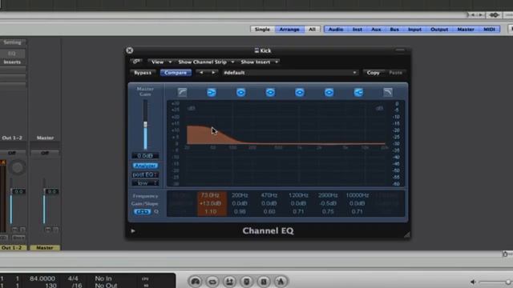
Task: Open the post EQ analyzer dropdown
Action: [145, 174]
